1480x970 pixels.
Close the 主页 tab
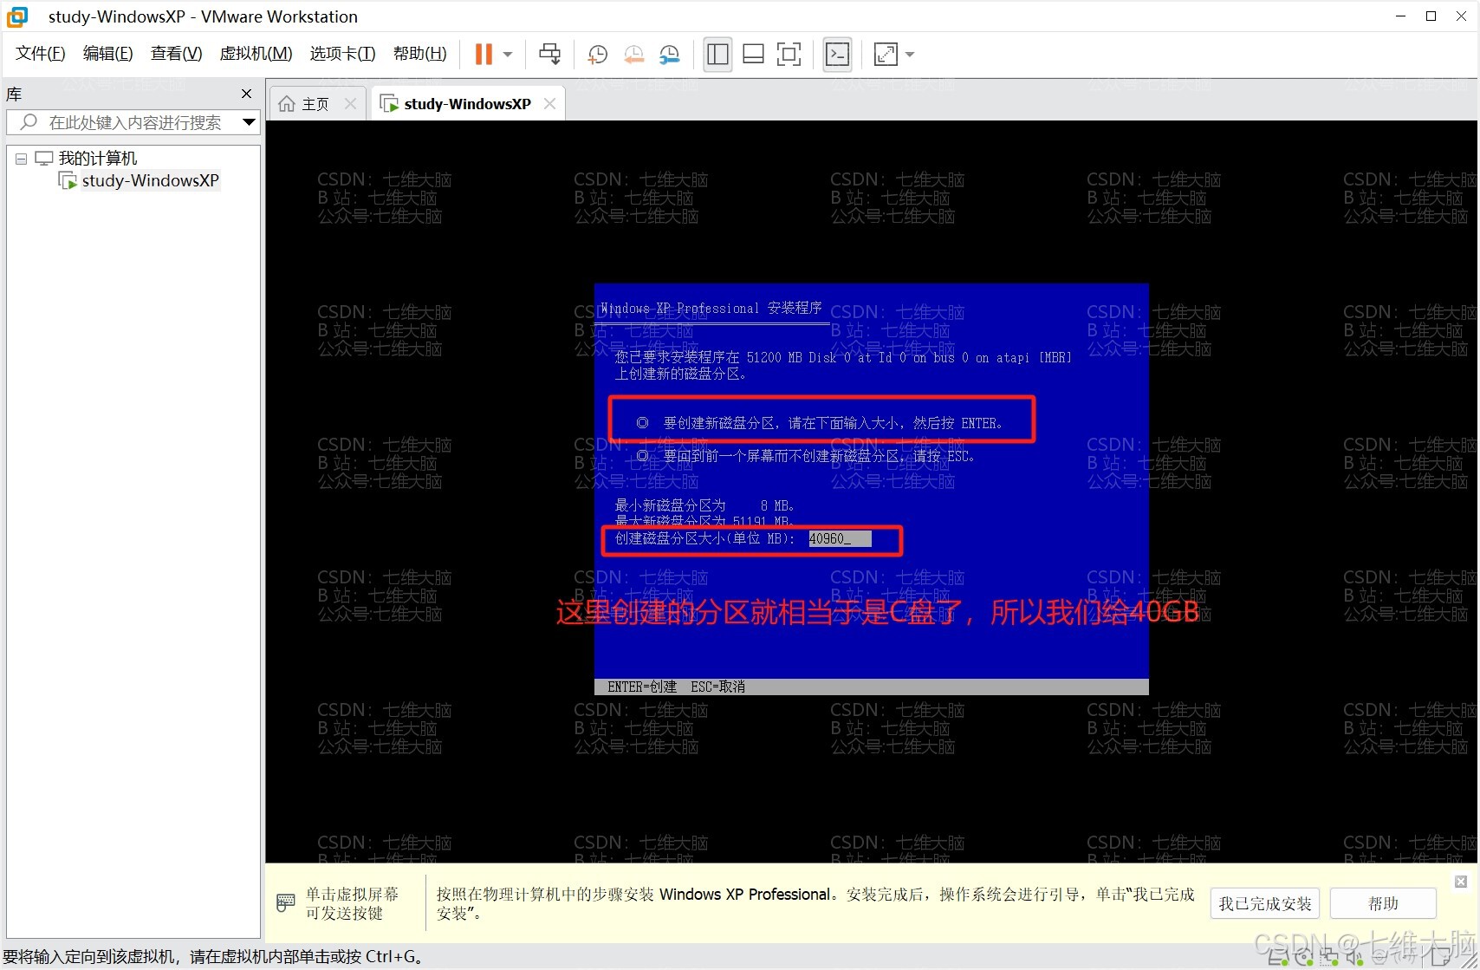coord(350,104)
